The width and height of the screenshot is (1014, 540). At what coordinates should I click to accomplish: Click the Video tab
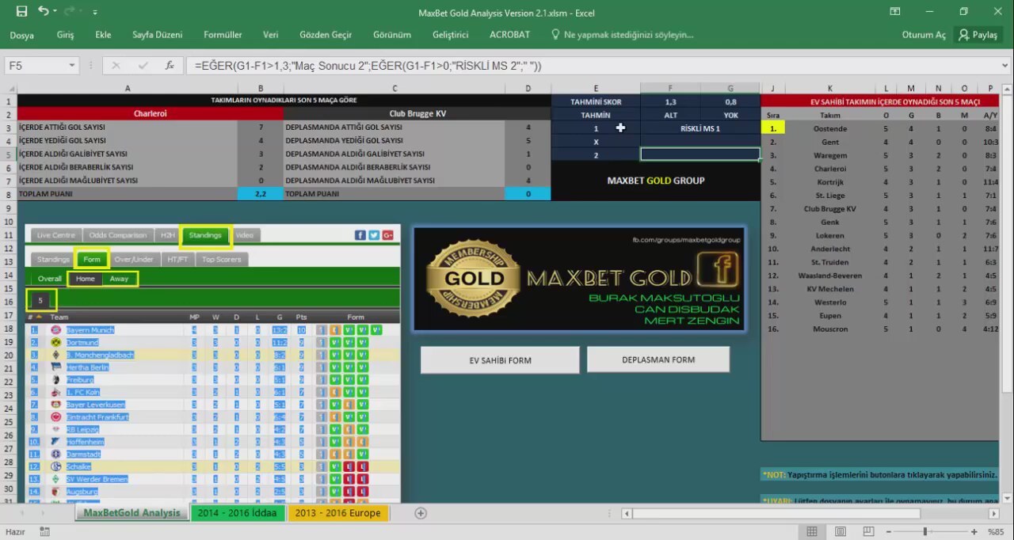tap(244, 235)
